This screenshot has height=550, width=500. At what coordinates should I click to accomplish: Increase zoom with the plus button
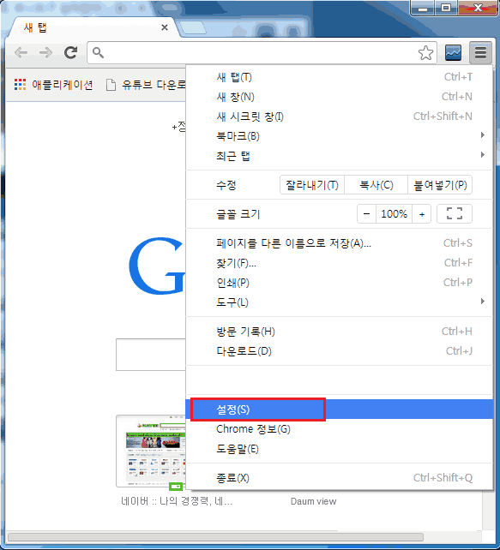pos(422,213)
